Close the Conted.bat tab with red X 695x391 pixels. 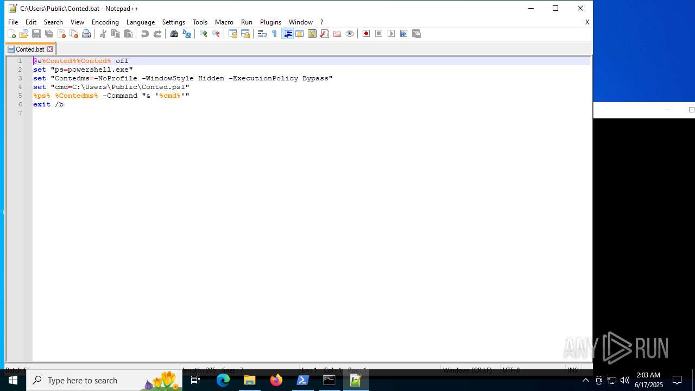(49, 49)
